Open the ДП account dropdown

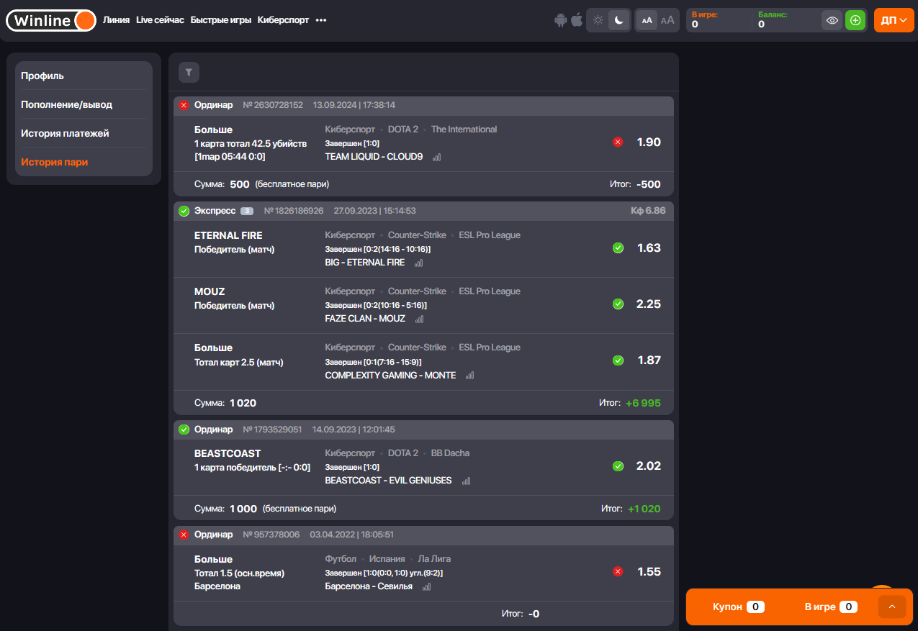894,21
